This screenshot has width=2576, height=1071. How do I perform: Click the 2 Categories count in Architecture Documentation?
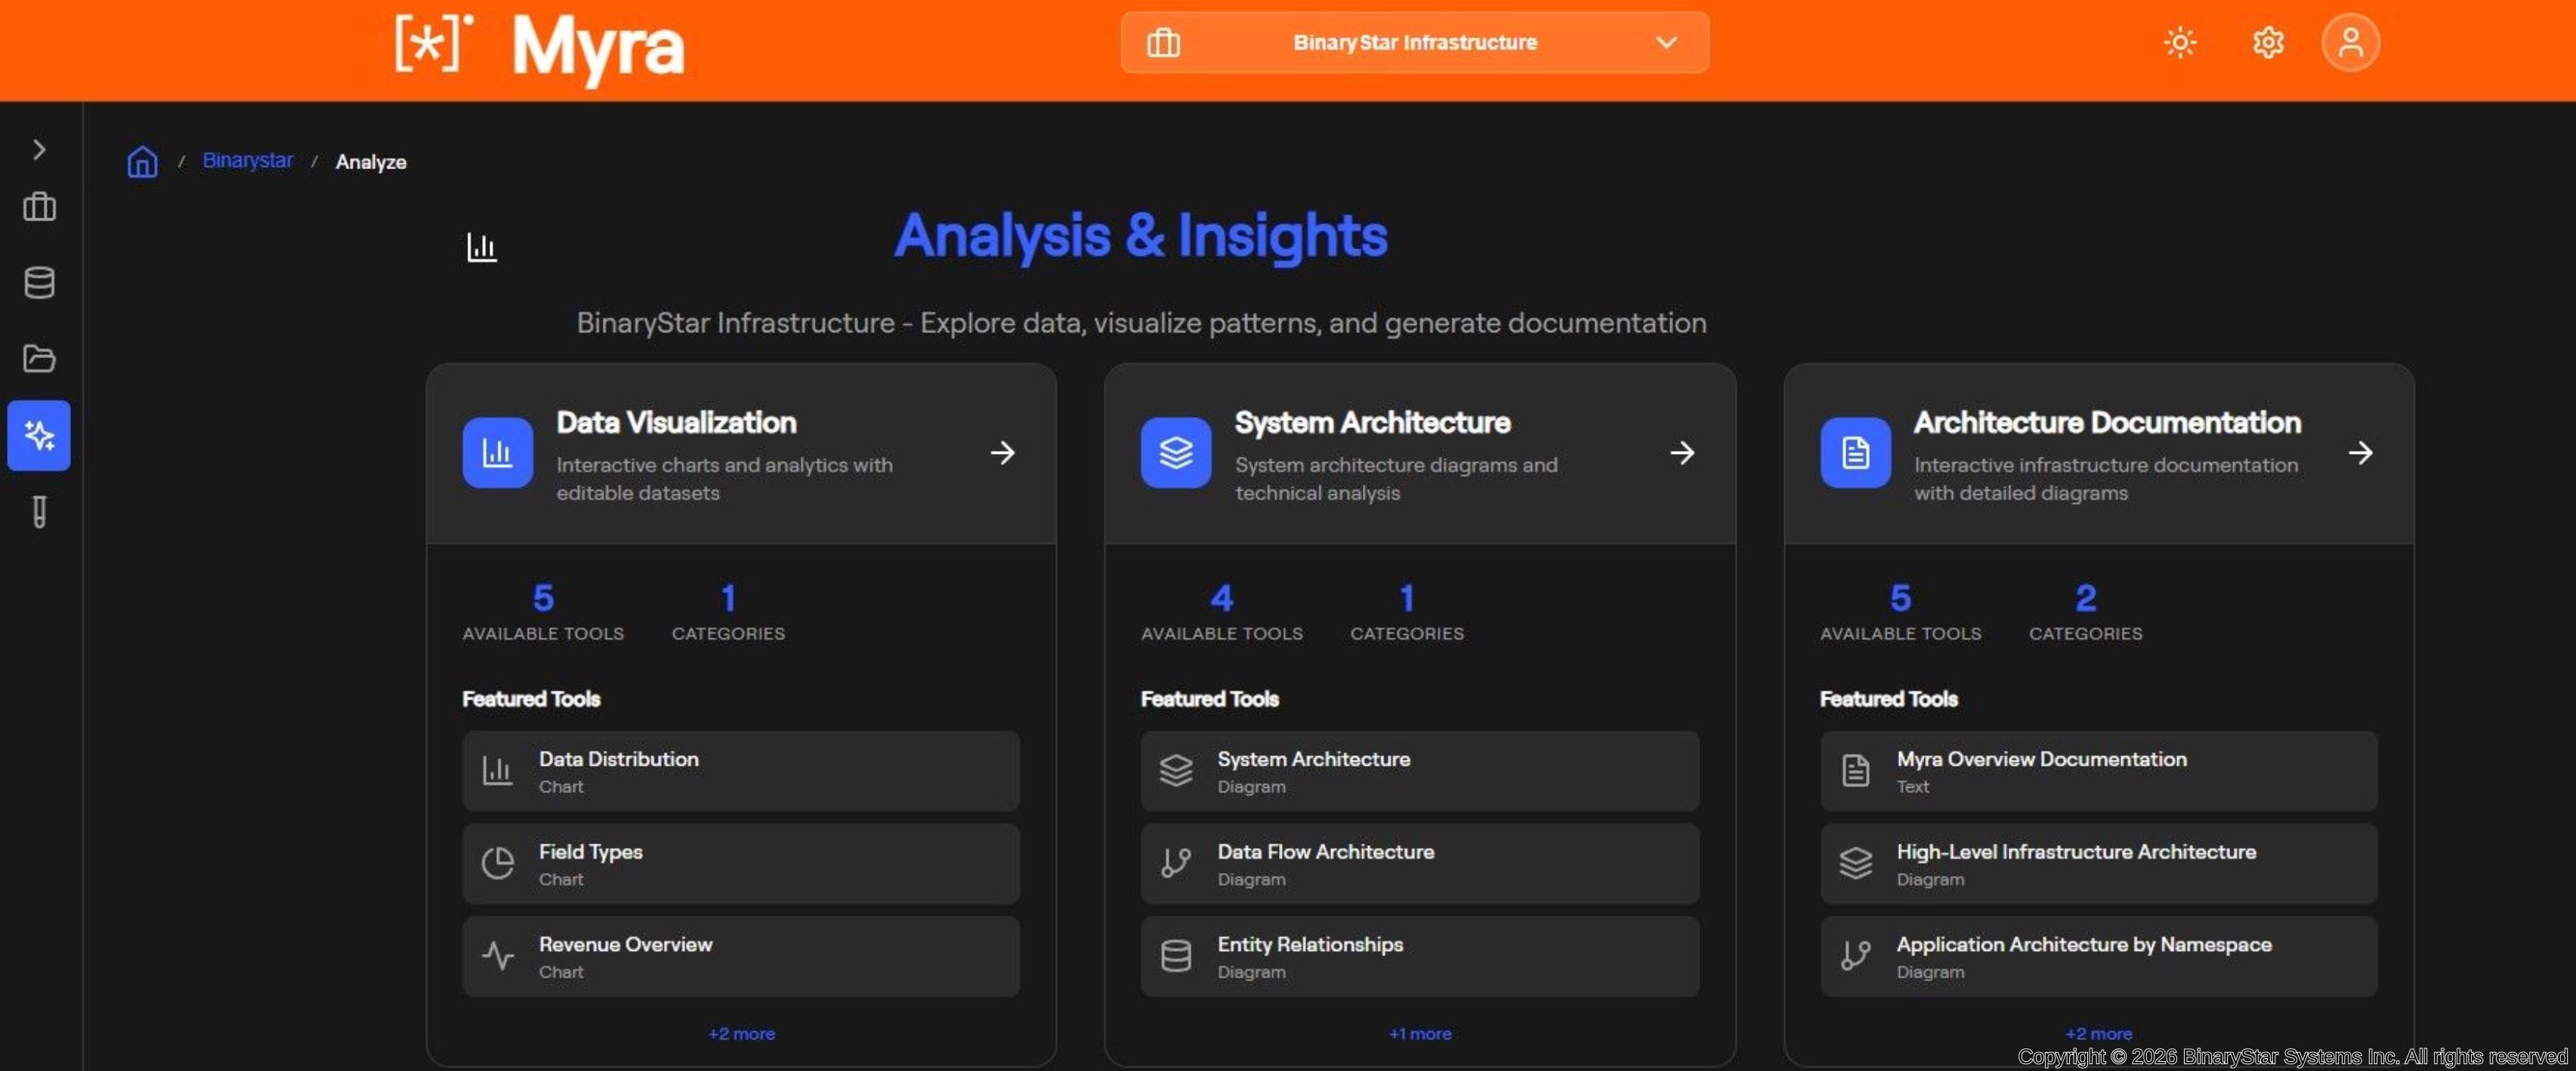[x=2085, y=598]
